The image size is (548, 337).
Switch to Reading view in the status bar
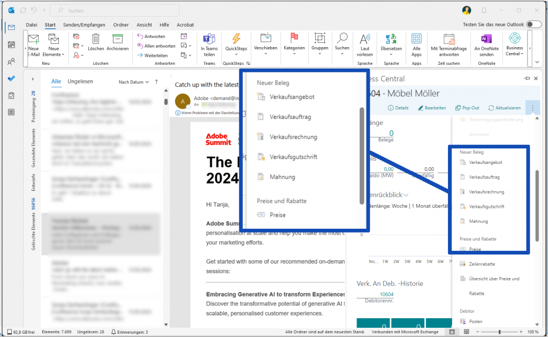pos(466,332)
